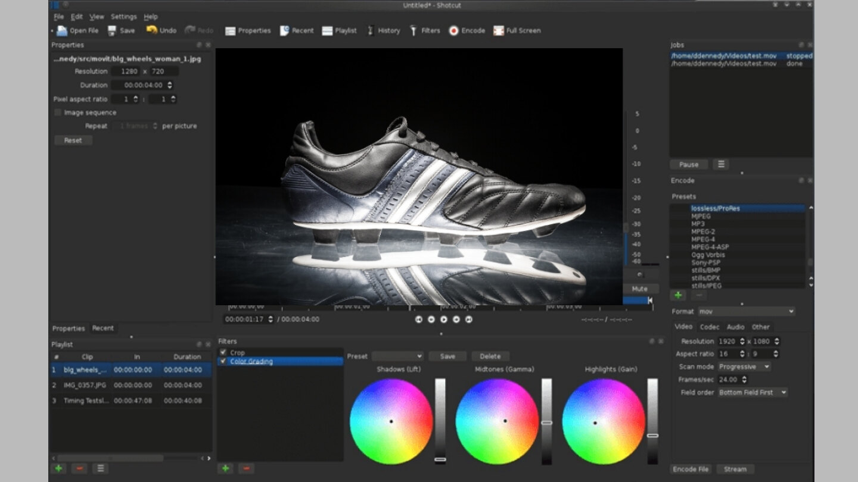Screen dimensions: 858x482
Task: Skip to the end of the clip
Action: (469, 320)
